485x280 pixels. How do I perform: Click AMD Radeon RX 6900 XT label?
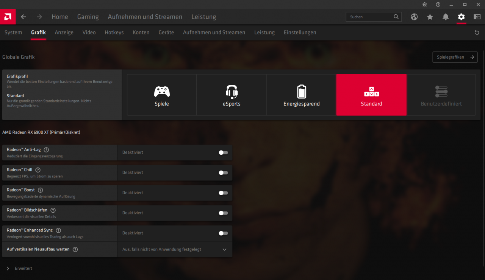(41, 132)
